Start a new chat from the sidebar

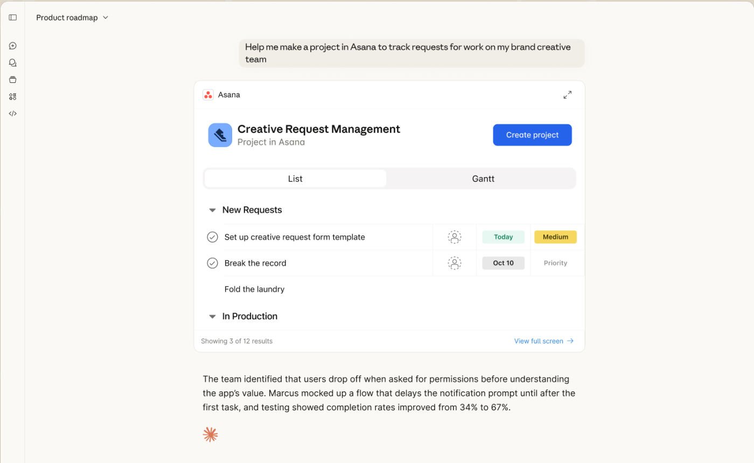coord(13,46)
